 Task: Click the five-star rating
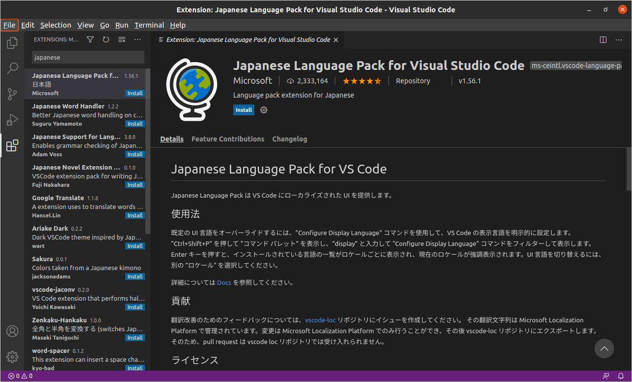(x=362, y=81)
